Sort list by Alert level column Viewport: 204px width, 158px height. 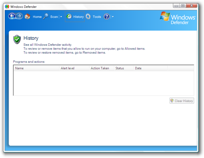(74, 68)
